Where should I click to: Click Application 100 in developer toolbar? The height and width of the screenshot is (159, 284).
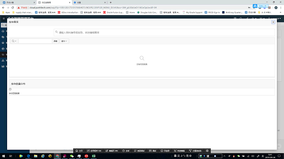pos(94,151)
